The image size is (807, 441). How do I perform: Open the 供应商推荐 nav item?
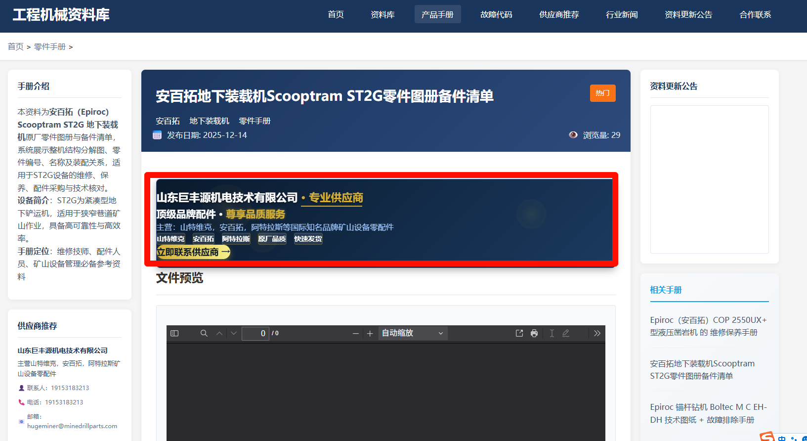click(x=559, y=14)
